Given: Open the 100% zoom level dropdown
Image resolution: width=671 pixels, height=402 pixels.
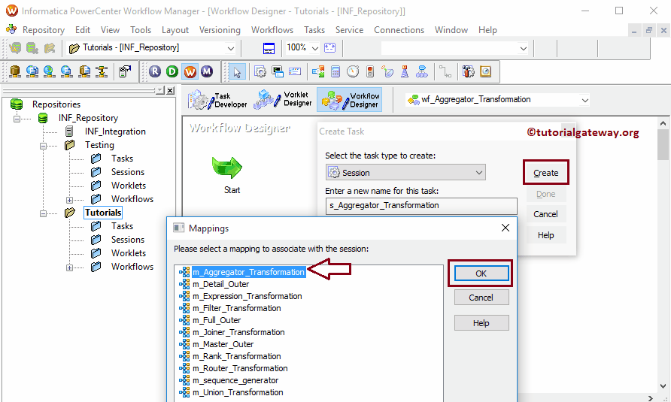Looking at the screenshot, I should click(x=315, y=48).
